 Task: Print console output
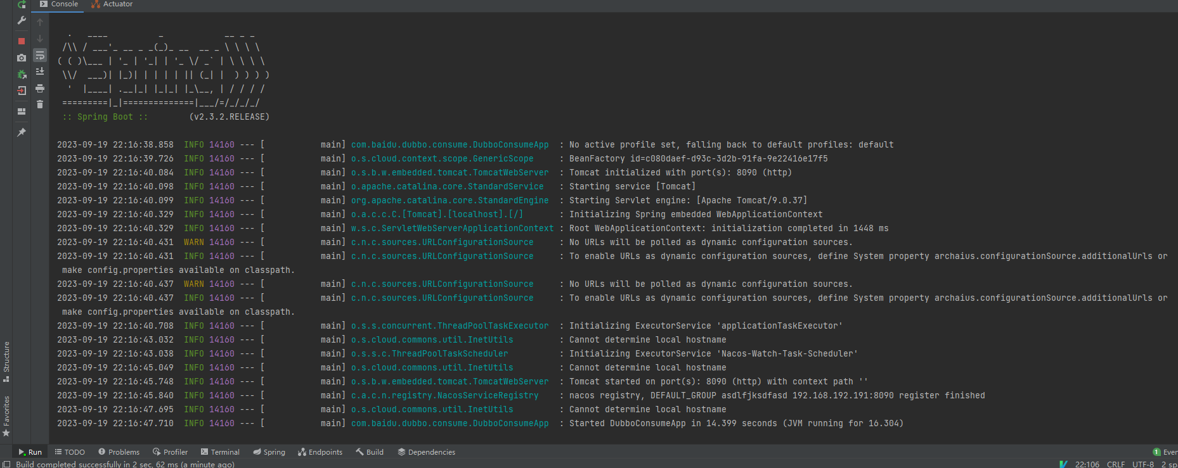click(x=40, y=88)
